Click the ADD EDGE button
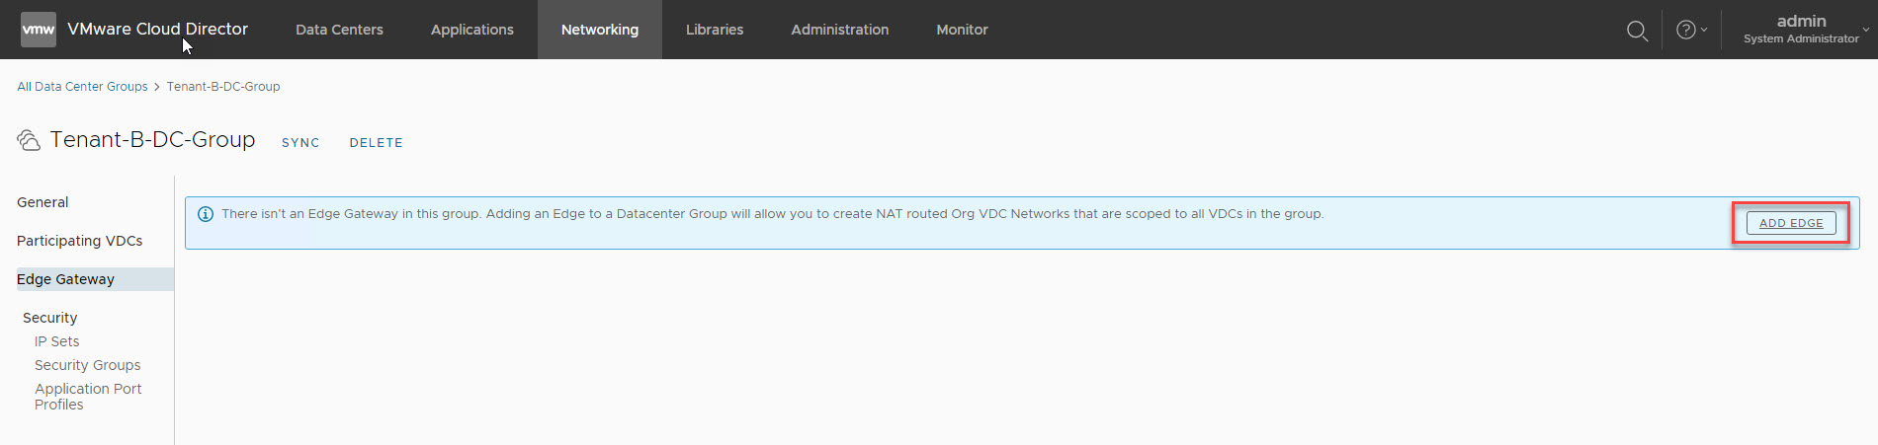This screenshot has height=445, width=1878. pos(1790,223)
